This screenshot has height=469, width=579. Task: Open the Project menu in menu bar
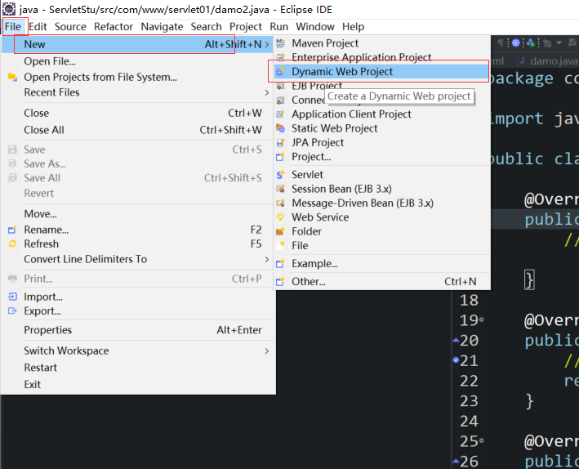pyautogui.click(x=246, y=27)
